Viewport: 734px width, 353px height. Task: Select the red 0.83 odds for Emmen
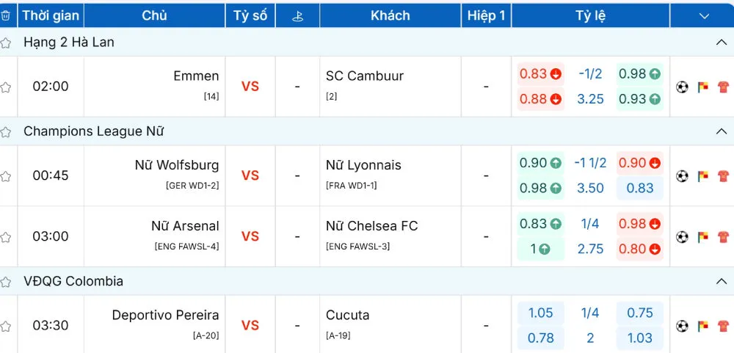540,74
